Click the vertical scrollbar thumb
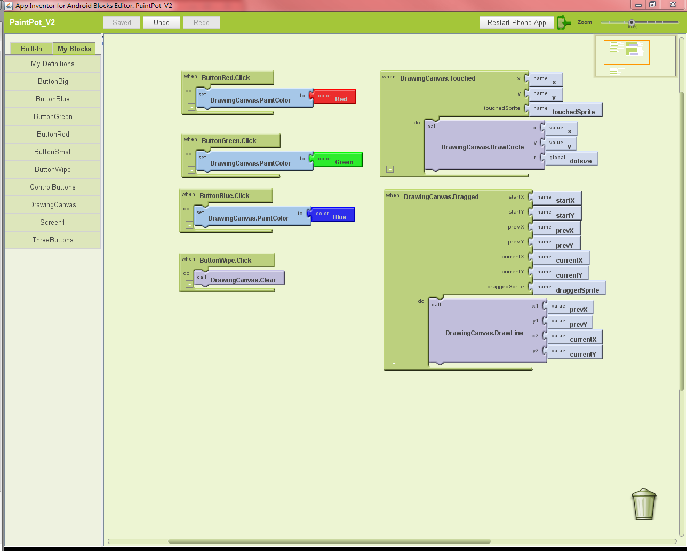687x551 pixels. click(682, 241)
